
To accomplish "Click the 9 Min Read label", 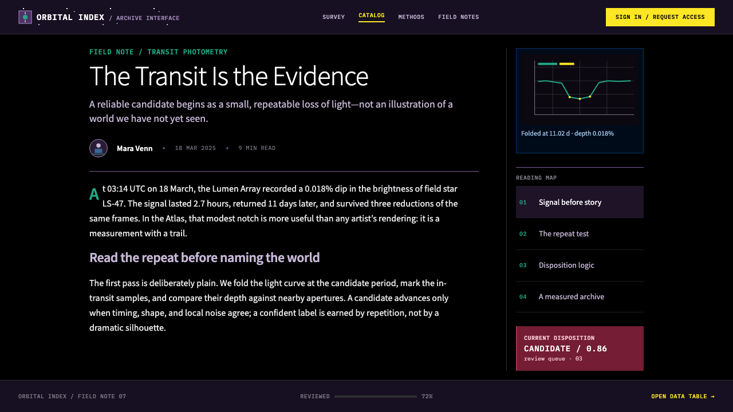I will 257,148.
